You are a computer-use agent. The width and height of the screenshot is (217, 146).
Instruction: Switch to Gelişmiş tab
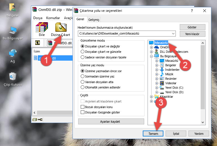tap(94, 20)
